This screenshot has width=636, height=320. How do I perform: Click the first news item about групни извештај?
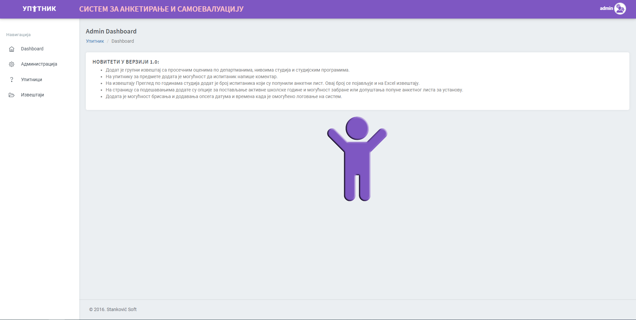227,70
